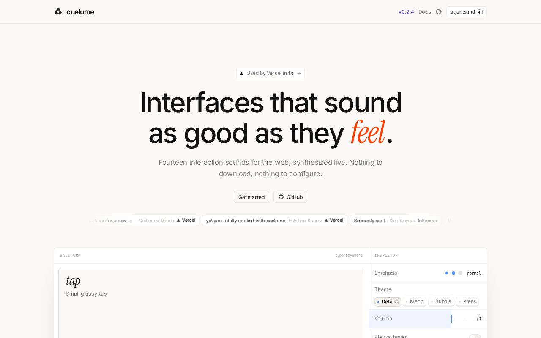The height and width of the screenshot is (338, 541).
Task: Click the WAVEFORM panel label
Action: coord(70,256)
